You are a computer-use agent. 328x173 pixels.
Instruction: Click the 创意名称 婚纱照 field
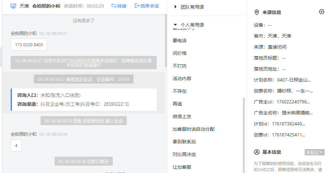click(283, 91)
